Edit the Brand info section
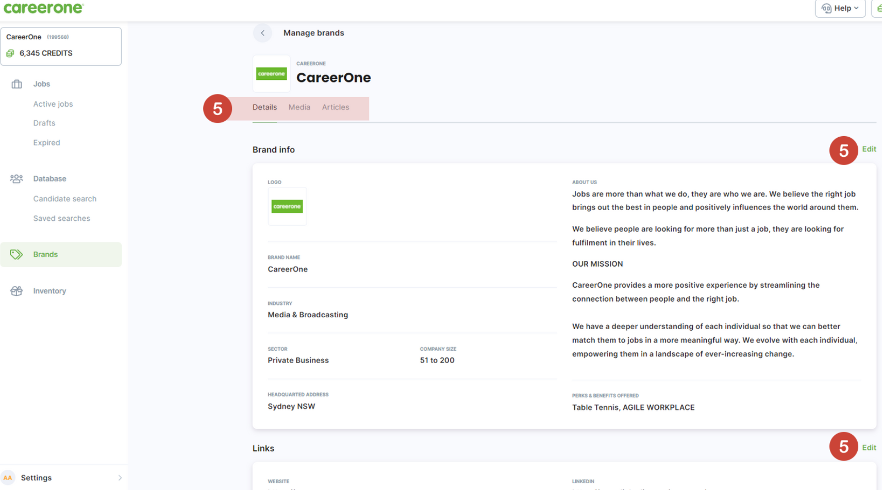This screenshot has width=882, height=490. pyautogui.click(x=869, y=149)
